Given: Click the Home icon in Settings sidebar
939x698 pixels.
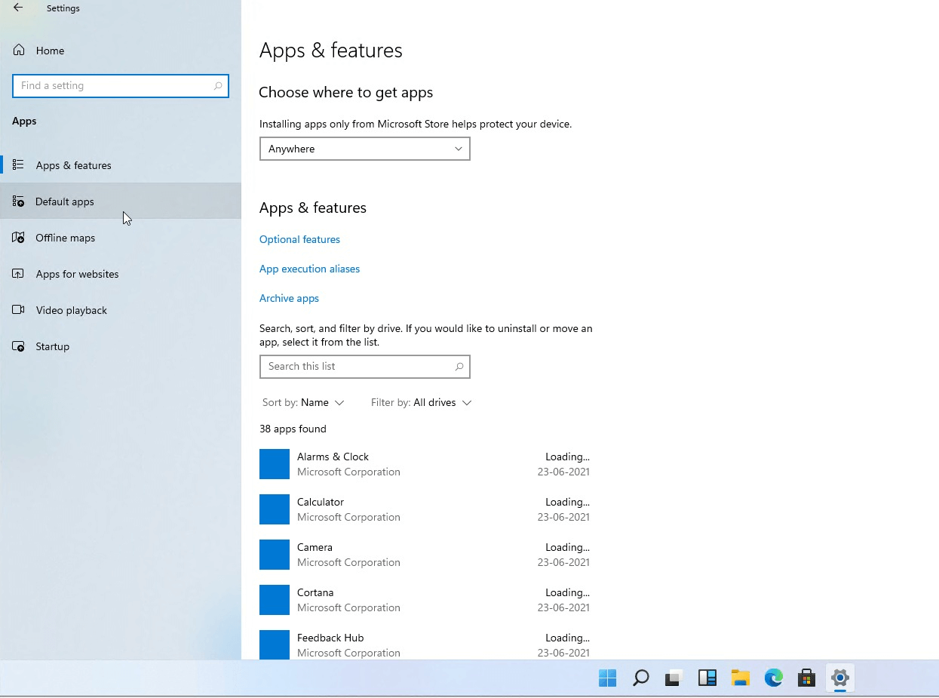Looking at the screenshot, I should (17, 51).
